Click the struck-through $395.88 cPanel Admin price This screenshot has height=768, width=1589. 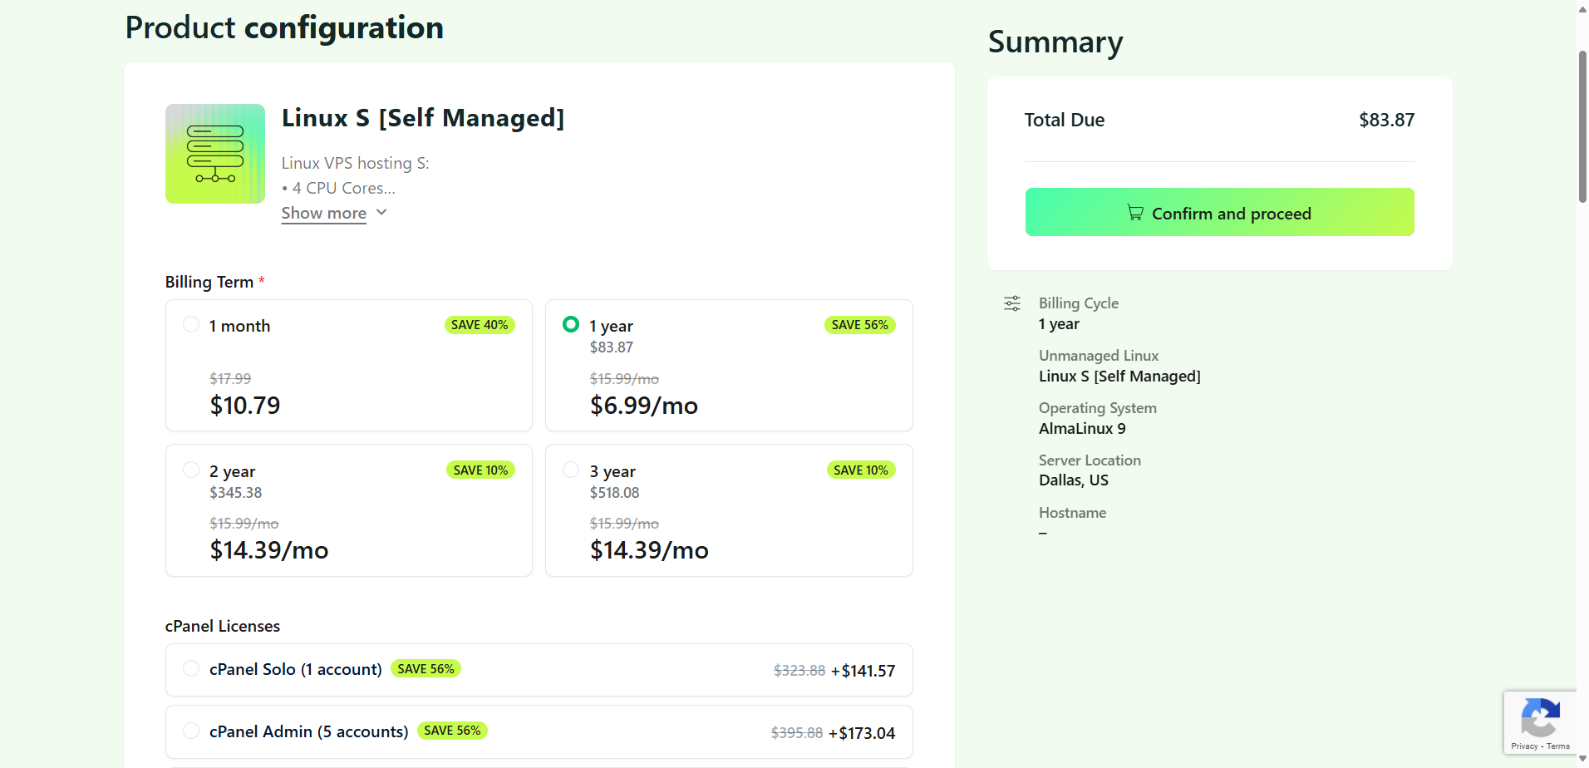[x=797, y=733]
